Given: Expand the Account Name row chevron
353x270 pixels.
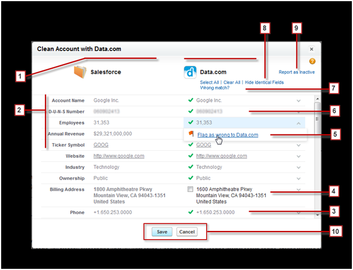Looking at the screenshot, I should [298, 101].
